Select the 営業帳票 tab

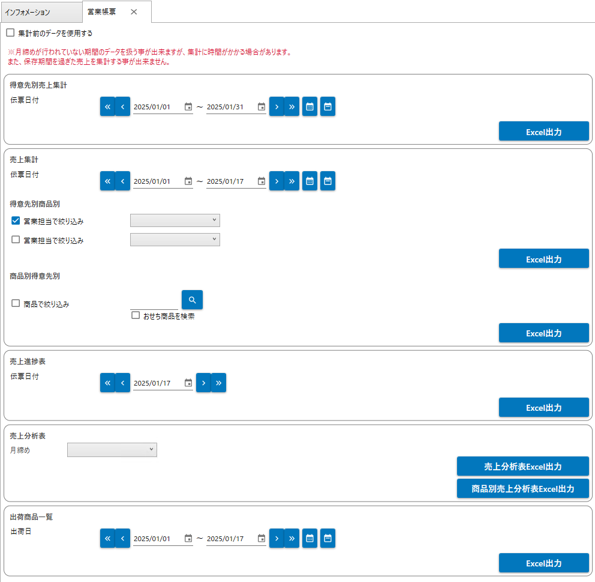102,12
